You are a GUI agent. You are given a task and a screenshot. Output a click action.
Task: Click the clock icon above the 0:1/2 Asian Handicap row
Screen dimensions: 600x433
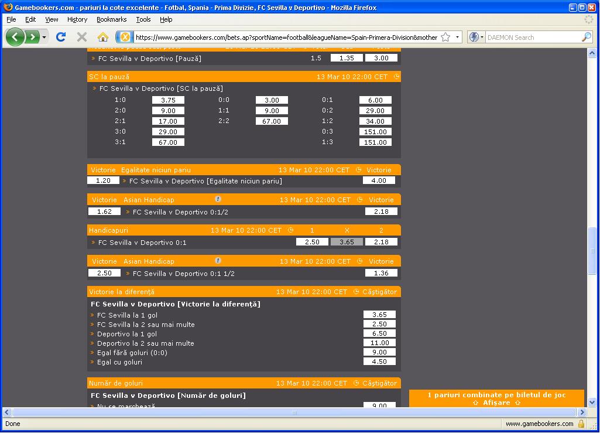359,200
